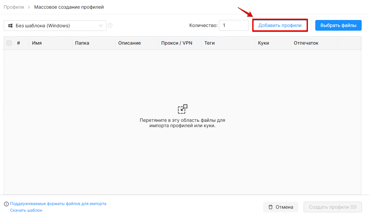Click the 'Описание' column header

[129, 43]
